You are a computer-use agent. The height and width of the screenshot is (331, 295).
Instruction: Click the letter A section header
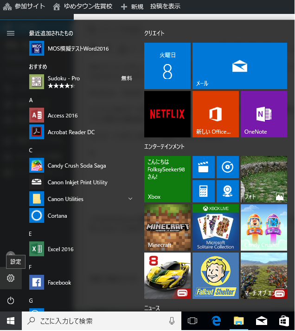(x=31, y=100)
